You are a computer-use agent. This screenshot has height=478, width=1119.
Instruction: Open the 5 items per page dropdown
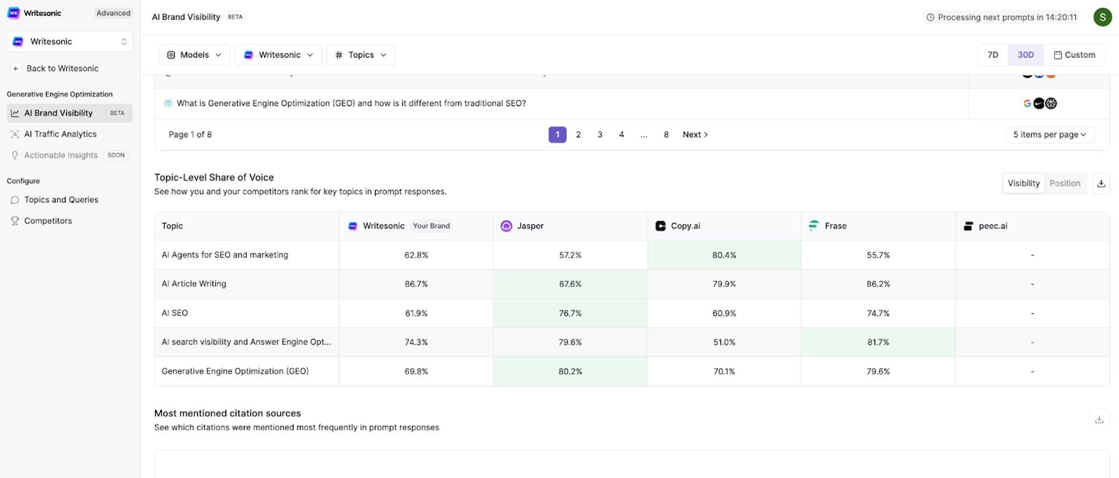click(x=1050, y=135)
